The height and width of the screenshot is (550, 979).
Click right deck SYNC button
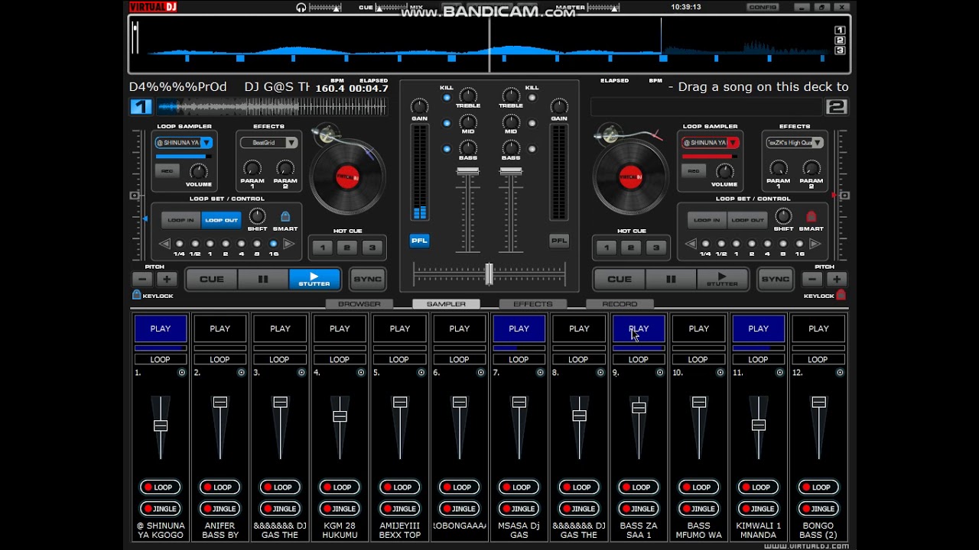775,279
